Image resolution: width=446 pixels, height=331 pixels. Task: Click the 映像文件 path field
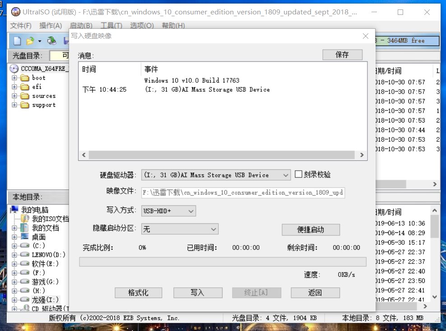[x=243, y=193]
